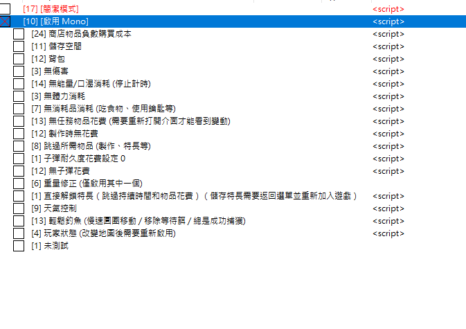Enable the 無傷害 cheat checkbox
This screenshot has width=466, height=329.
pos(19,71)
